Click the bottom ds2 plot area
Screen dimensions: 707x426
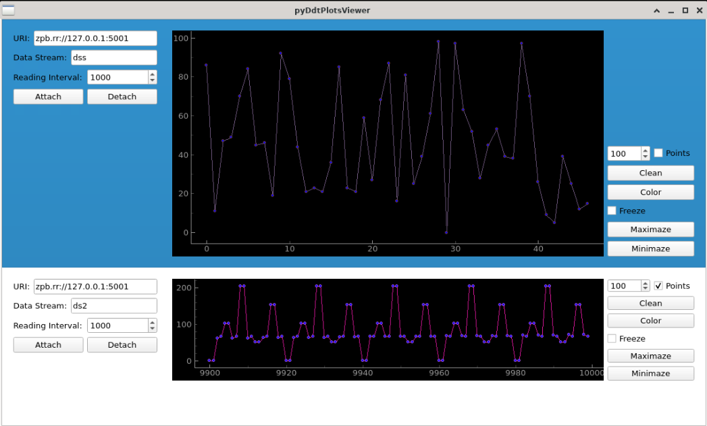(388, 329)
